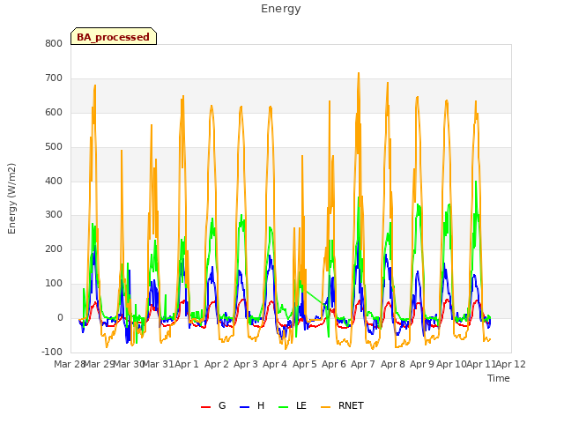
Task: Click the Energy chart title
Action: [x=281, y=9]
